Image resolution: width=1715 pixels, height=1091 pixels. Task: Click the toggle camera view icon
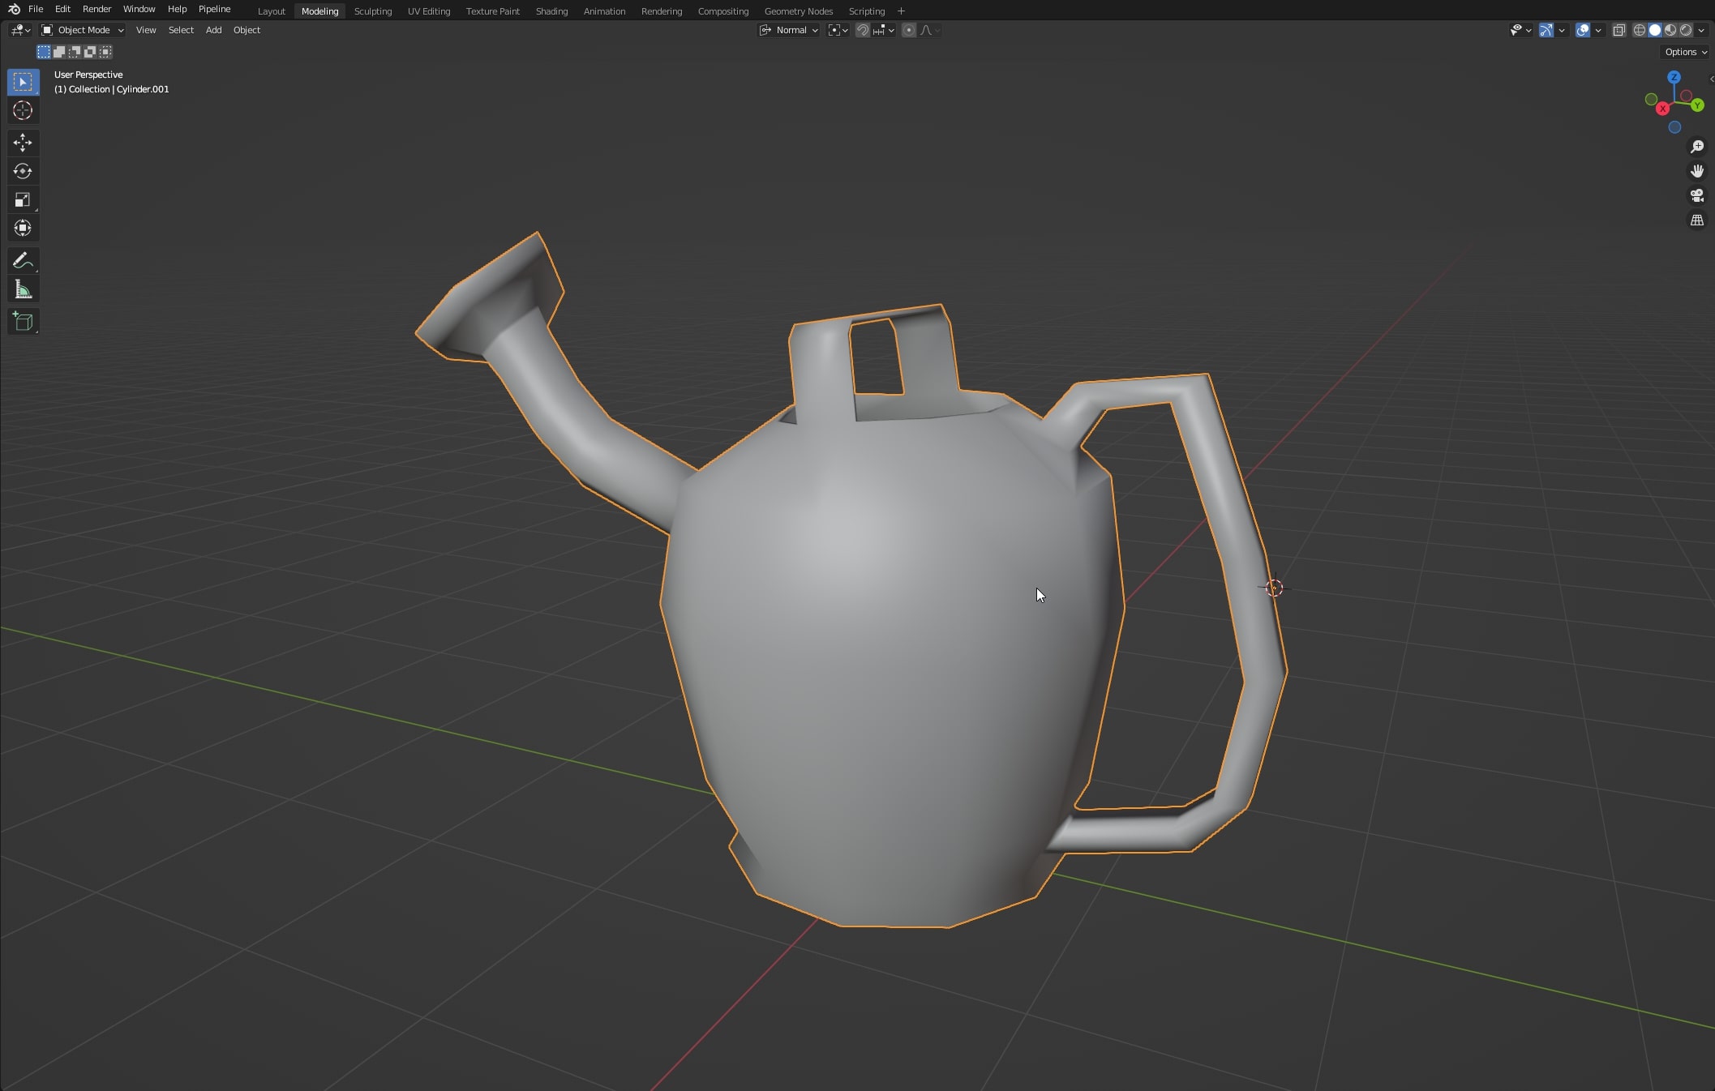tap(1696, 195)
